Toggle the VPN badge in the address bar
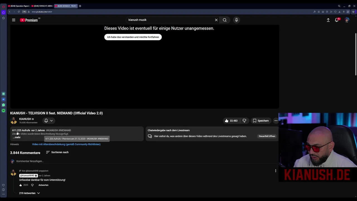 click(24, 12)
